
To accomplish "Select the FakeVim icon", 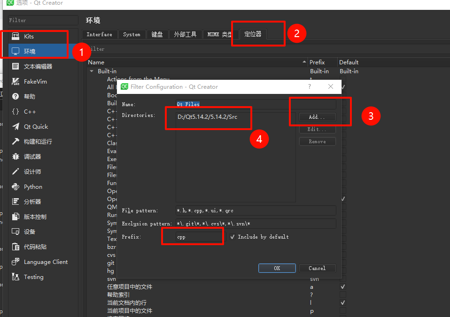I will (x=16, y=81).
